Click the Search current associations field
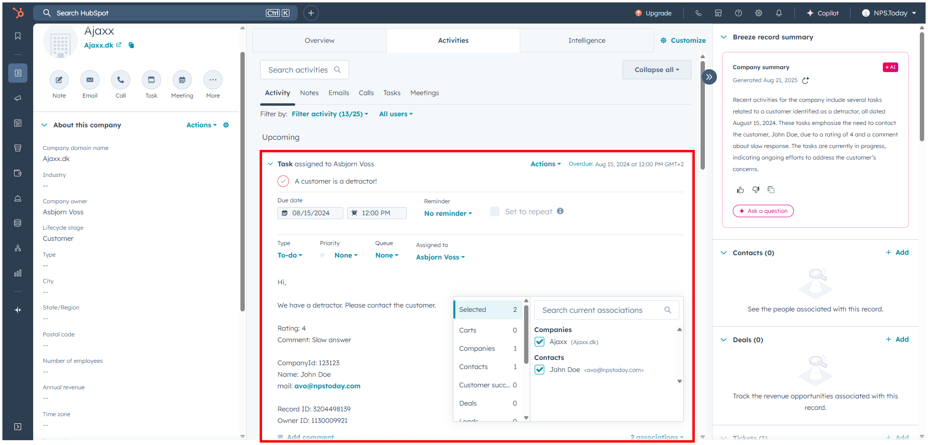 pyautogui.click(x=601, y=310)
